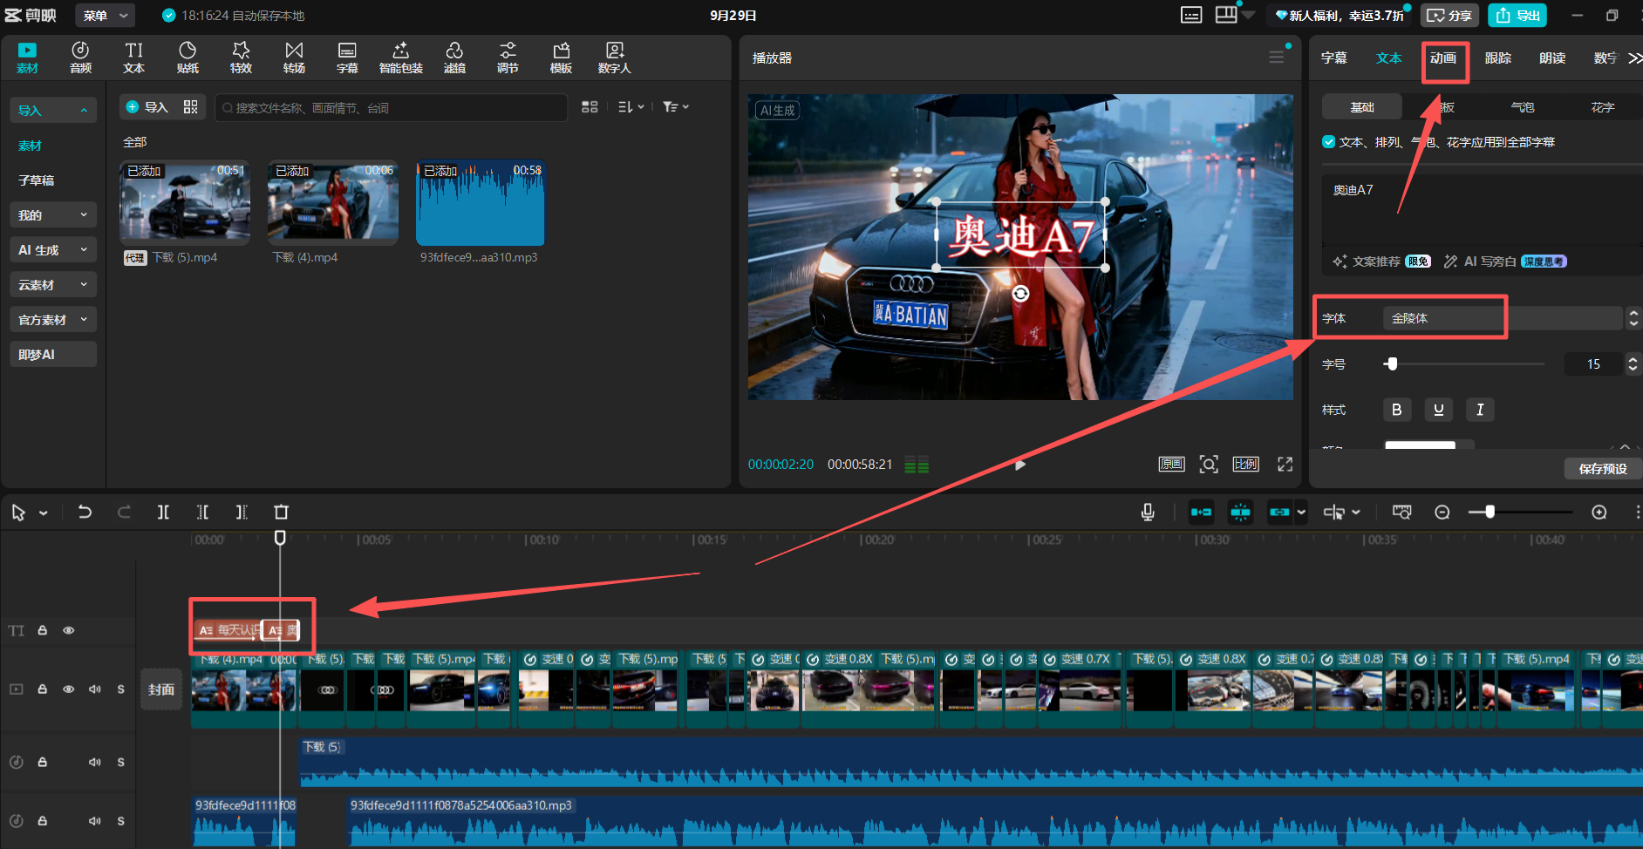Switch to the 动画 animation tab
Viewport: 1643px width, 849px height.
tap(1443, 58)
